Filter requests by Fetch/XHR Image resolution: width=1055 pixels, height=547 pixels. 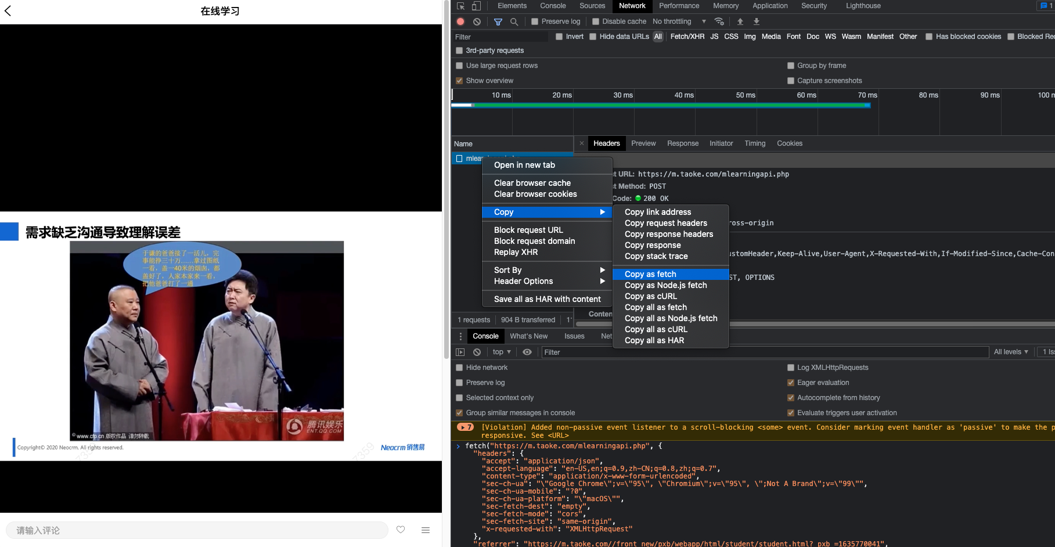(x=687, y=37)
